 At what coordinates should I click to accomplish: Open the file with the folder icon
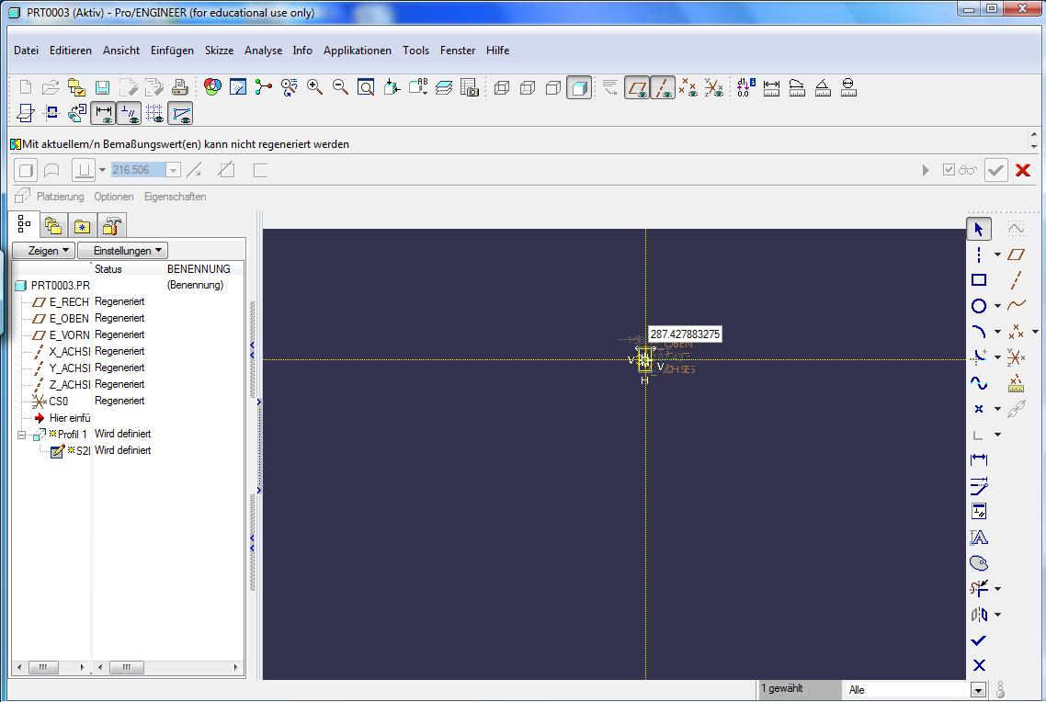pyautogui.click(x=51, y=87)
